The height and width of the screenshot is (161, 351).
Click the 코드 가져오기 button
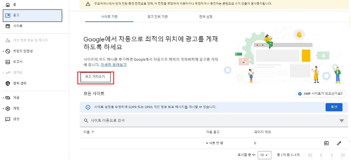[95, 77]
